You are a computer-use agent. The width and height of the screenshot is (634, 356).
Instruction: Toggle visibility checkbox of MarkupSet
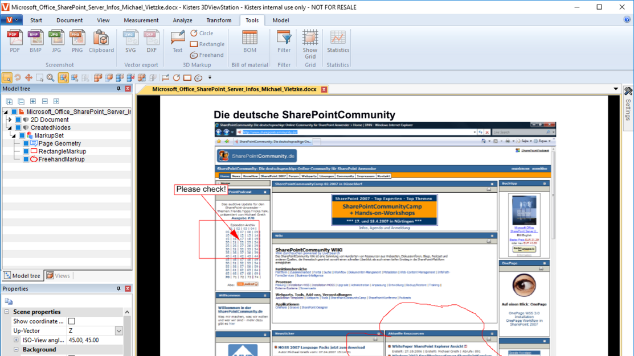[x=22, y=135]
